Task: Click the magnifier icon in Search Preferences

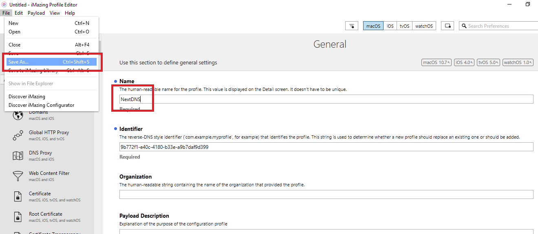Action: coord(464,26)
